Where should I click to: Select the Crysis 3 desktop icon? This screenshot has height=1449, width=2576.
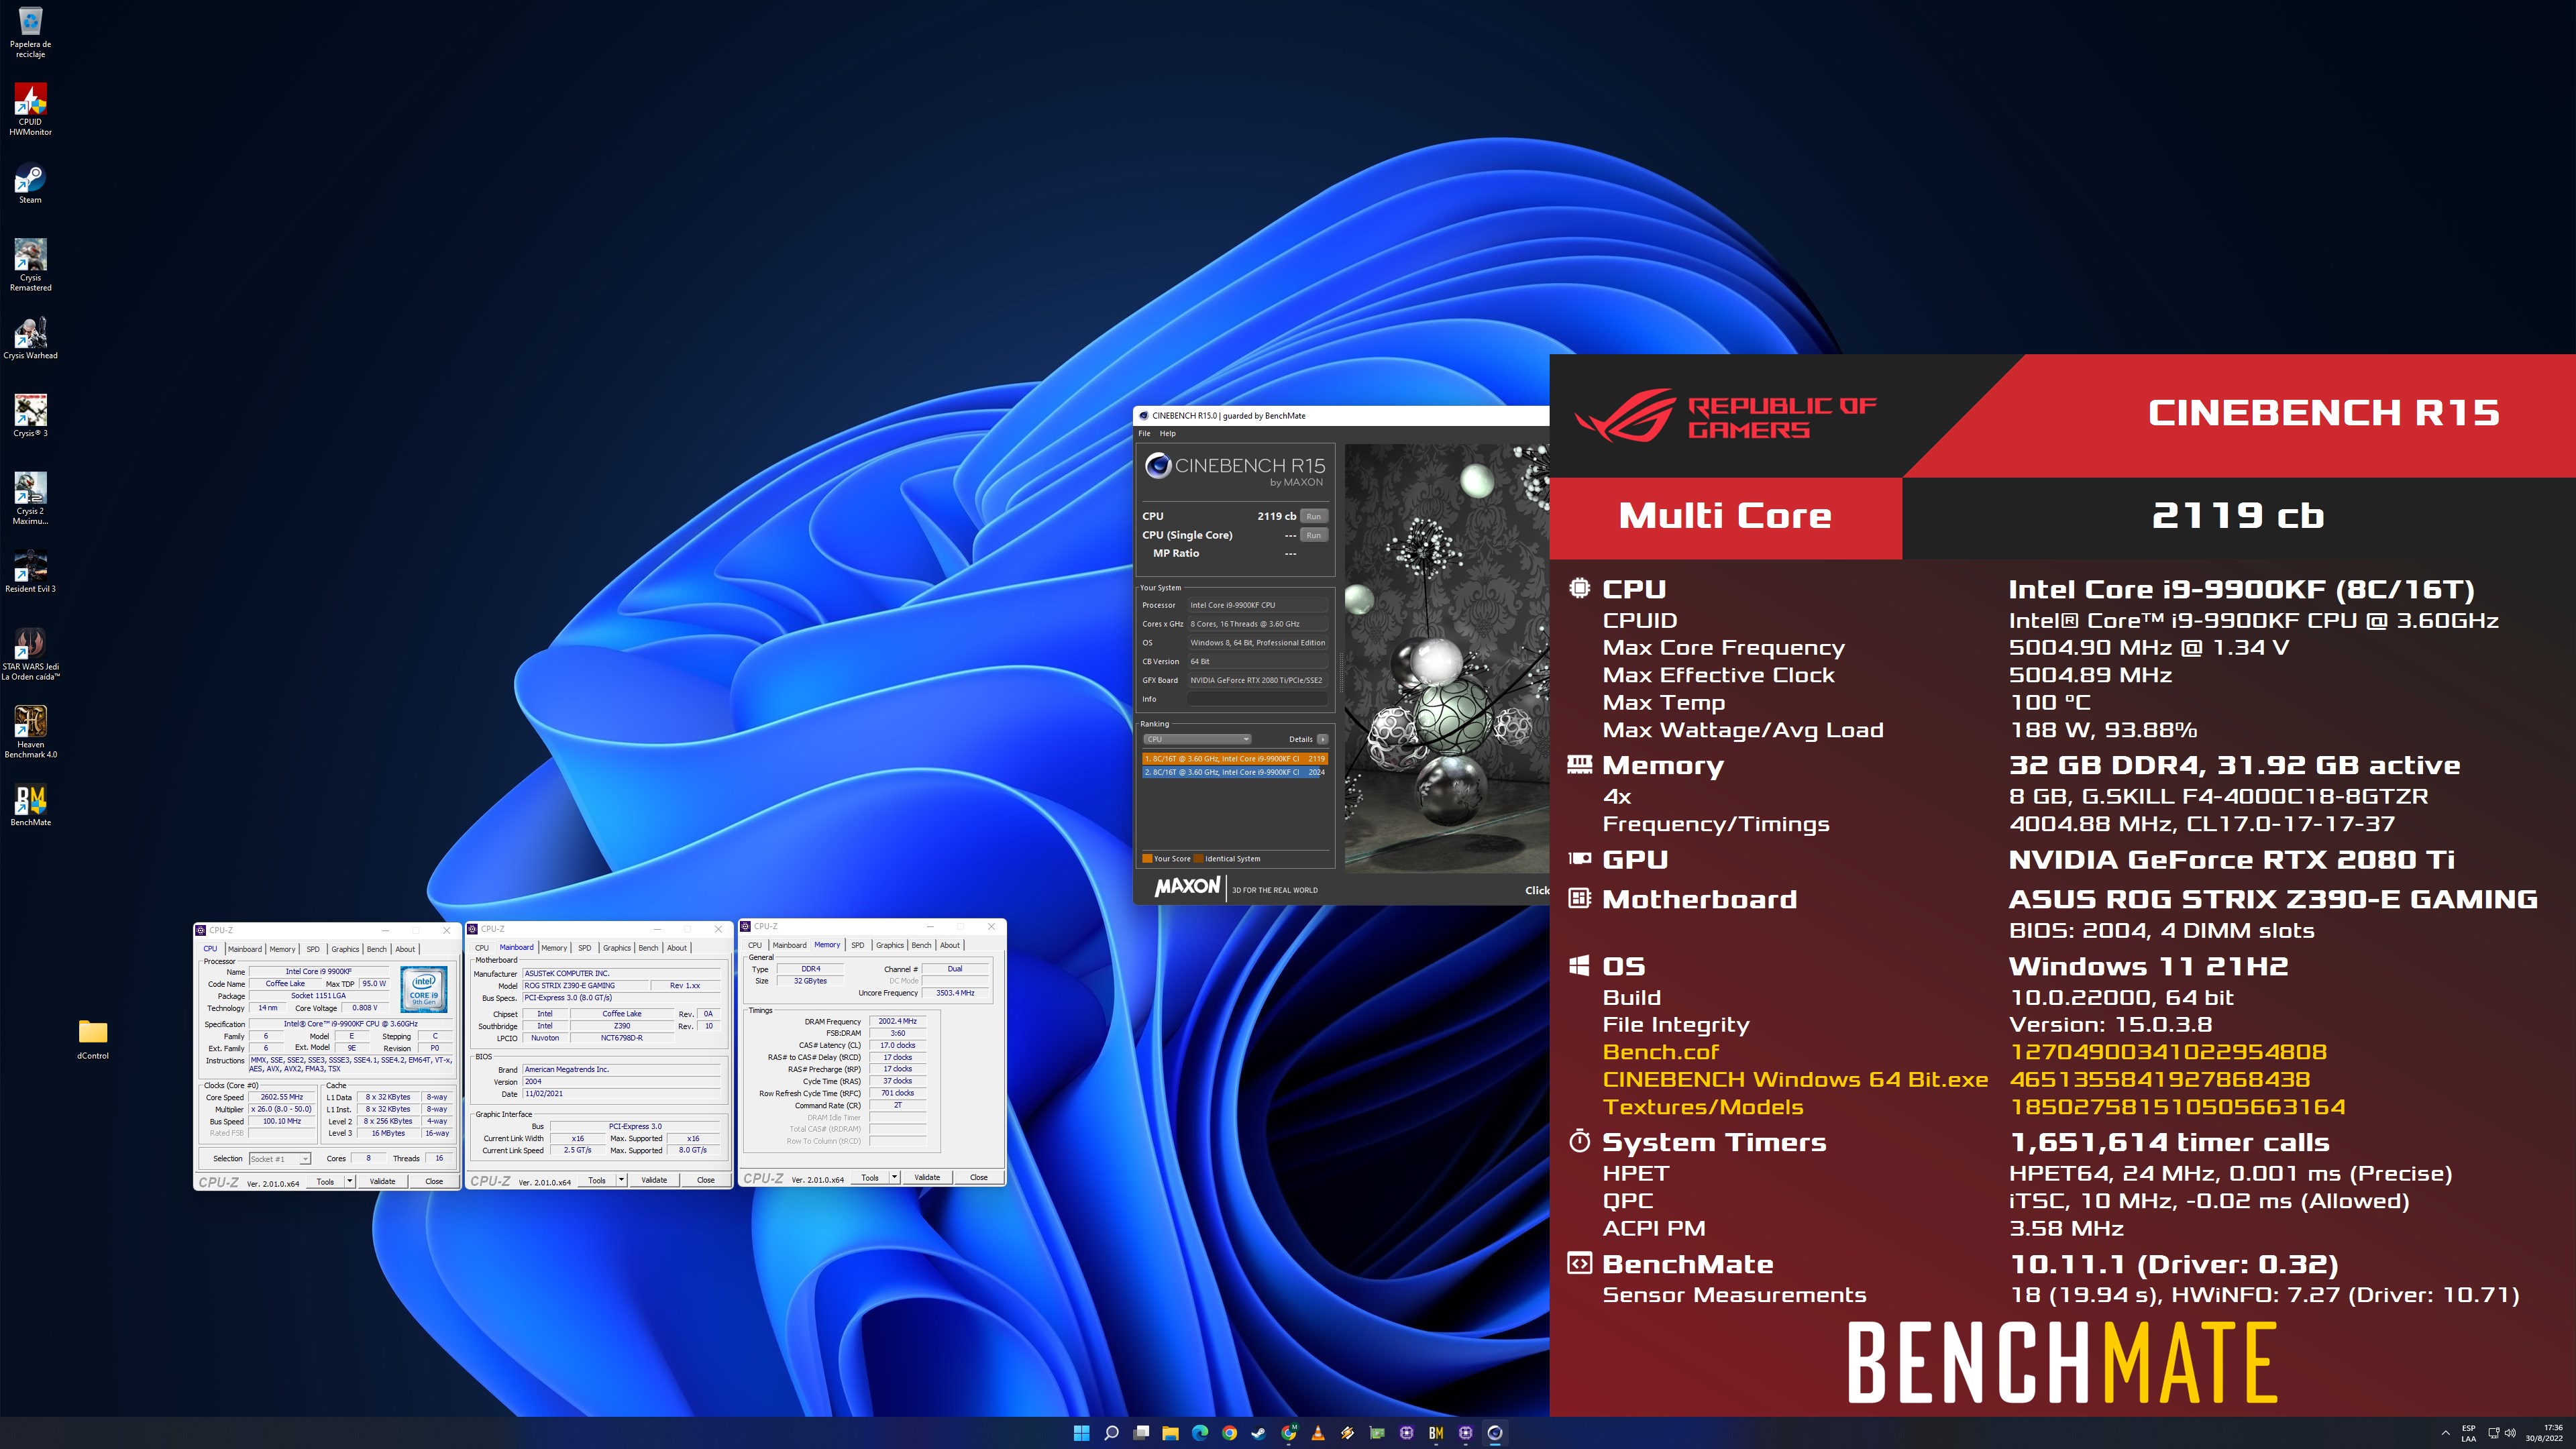click(30, 416)
